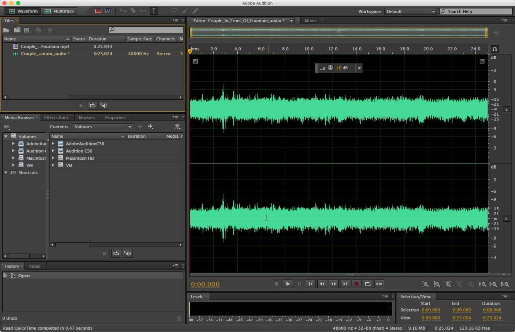Click the Filter file types icon in Media Browser
The width and height of the screenshot is (515, 332).
(177, 127)
